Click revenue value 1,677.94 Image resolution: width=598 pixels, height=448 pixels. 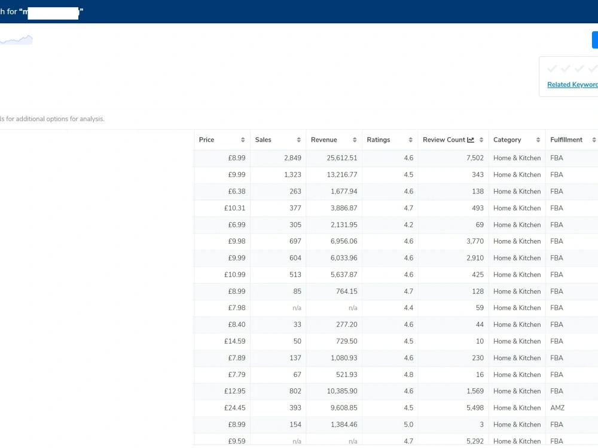click(344, 191)
